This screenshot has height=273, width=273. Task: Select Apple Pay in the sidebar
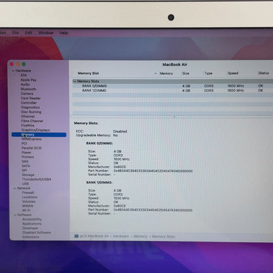[28, 80]
